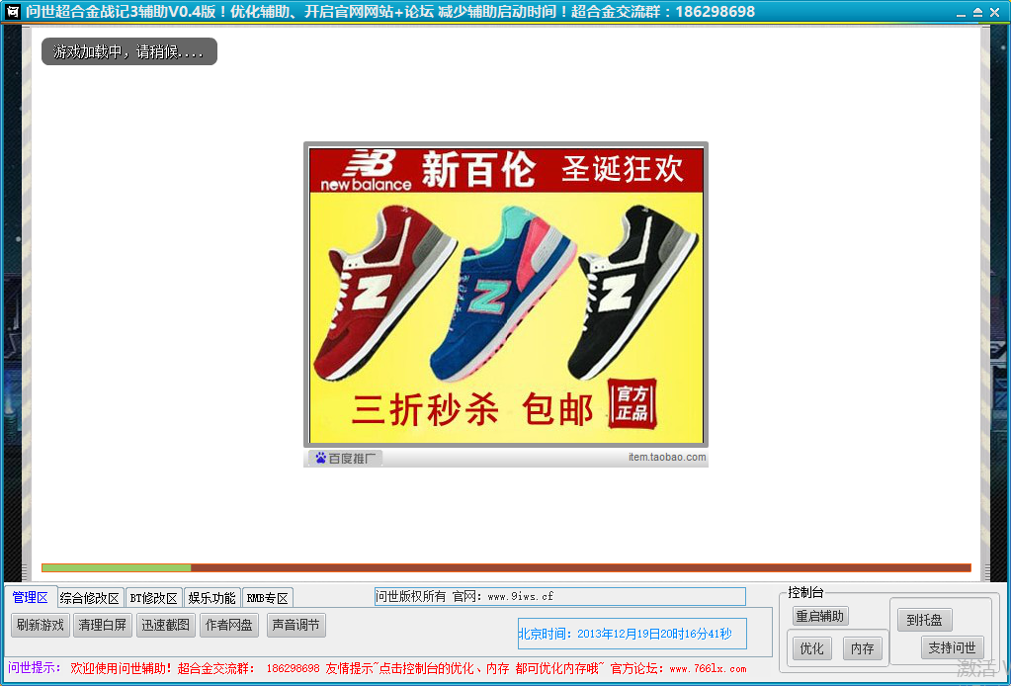Click the 支持问世 button
1011x686 pixels.
[953, 647]
